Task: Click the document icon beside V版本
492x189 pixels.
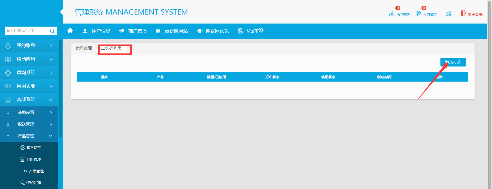Action: (x=240, y=31)
